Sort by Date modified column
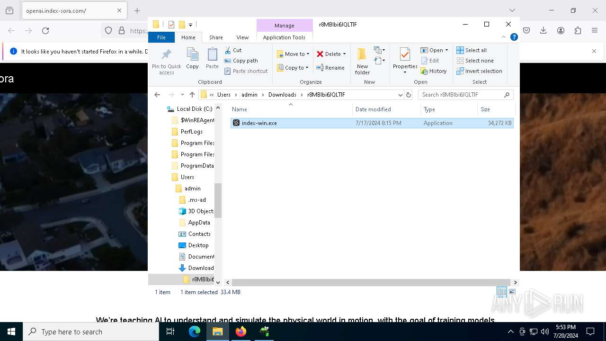 point(386,109)
